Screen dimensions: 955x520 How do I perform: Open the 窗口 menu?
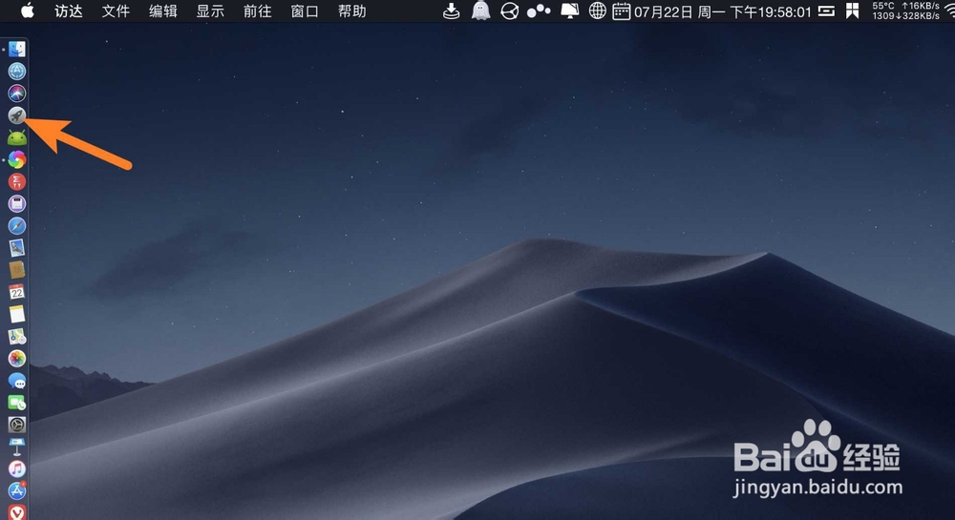click(305, 10)
